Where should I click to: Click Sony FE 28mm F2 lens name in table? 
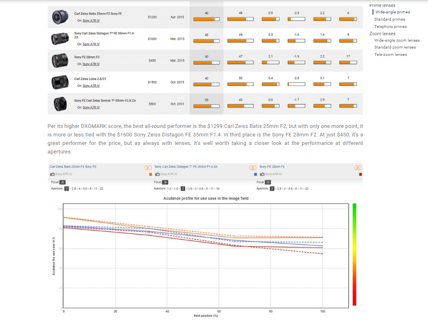coord(87,57)
